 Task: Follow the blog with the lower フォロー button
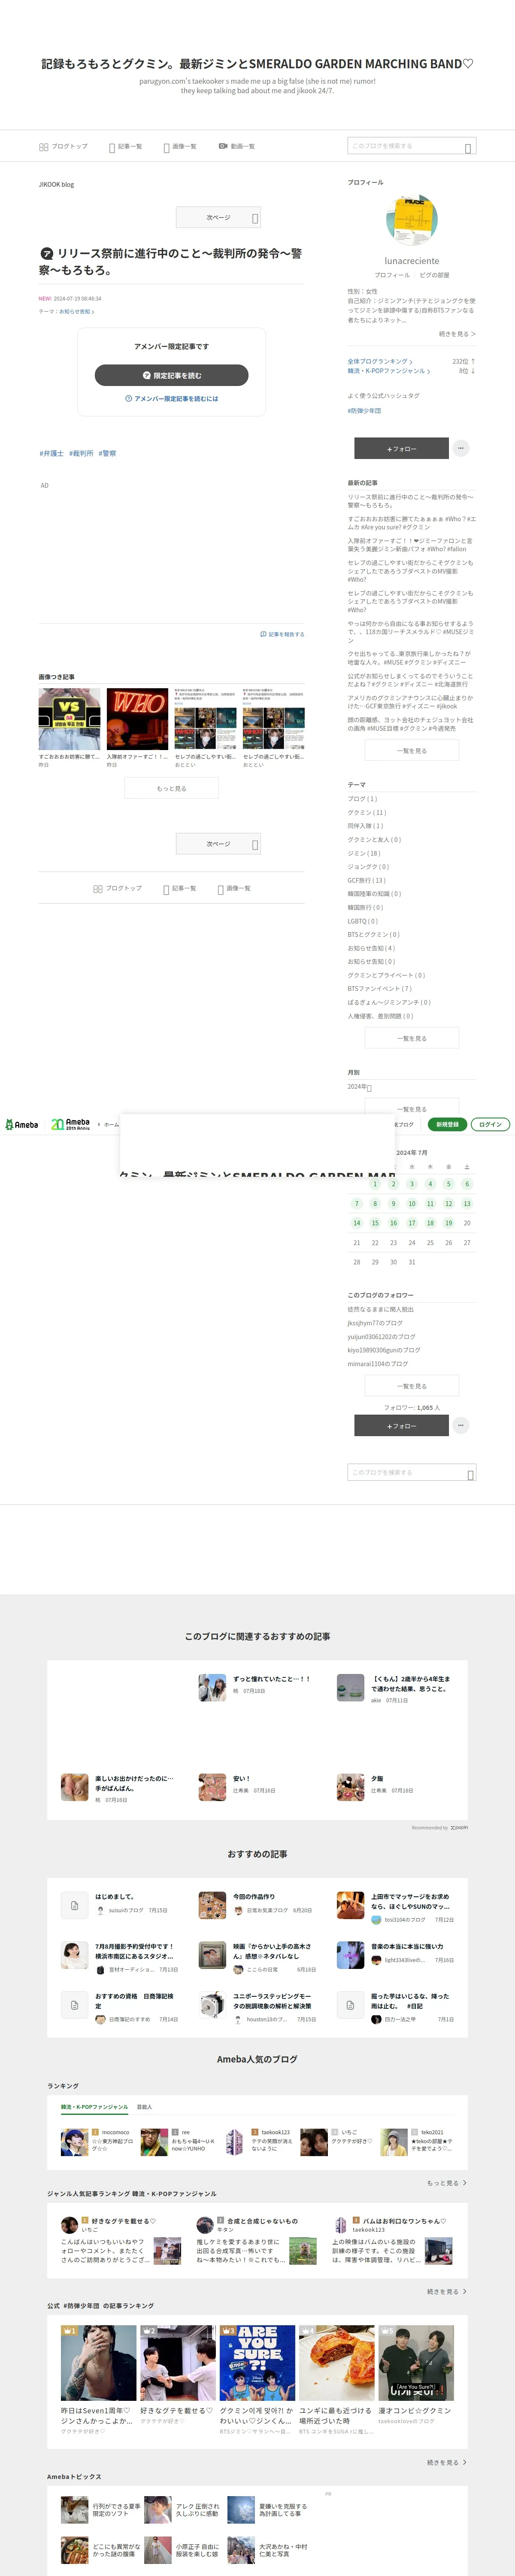pos(401,1426)
